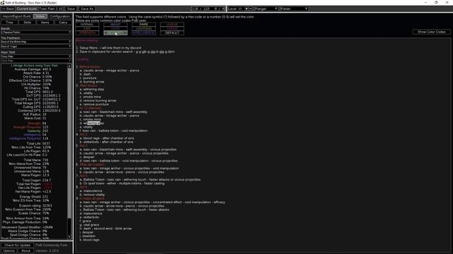Image resolution: width=453 pixels, height=254 pixels.
Task: Open the About button
Action: coord(25,250)
